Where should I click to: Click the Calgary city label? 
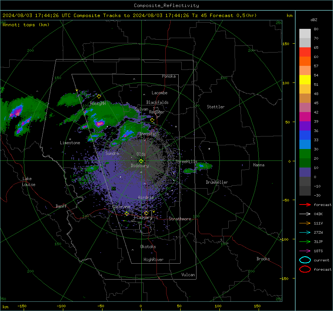(x=144, y=217)
